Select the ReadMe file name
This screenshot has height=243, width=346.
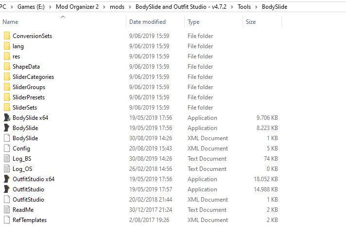(x=23, y=209)
